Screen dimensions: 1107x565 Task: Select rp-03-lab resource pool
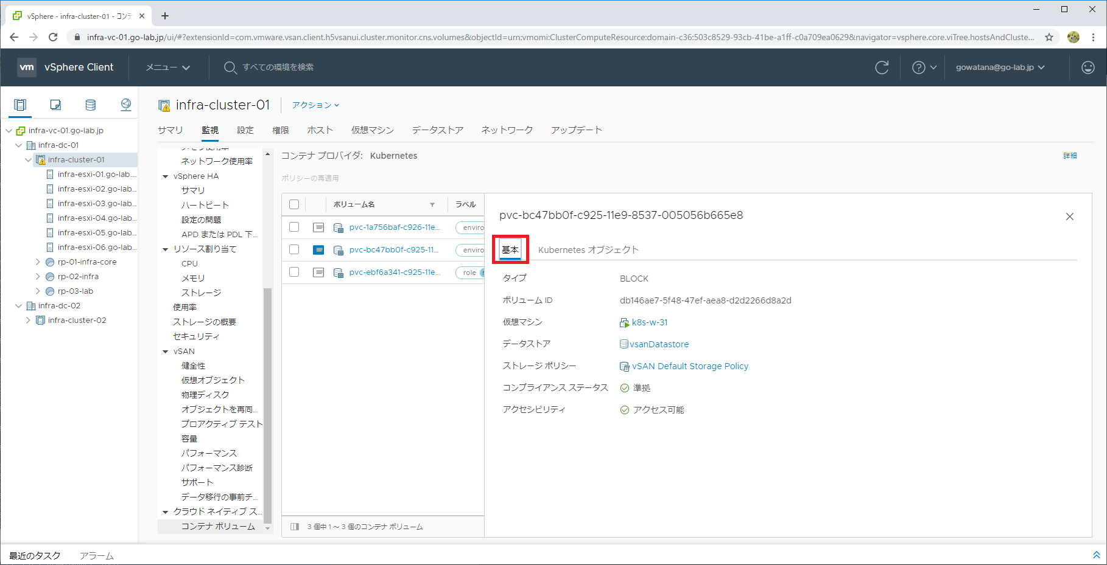coord(76,291)
